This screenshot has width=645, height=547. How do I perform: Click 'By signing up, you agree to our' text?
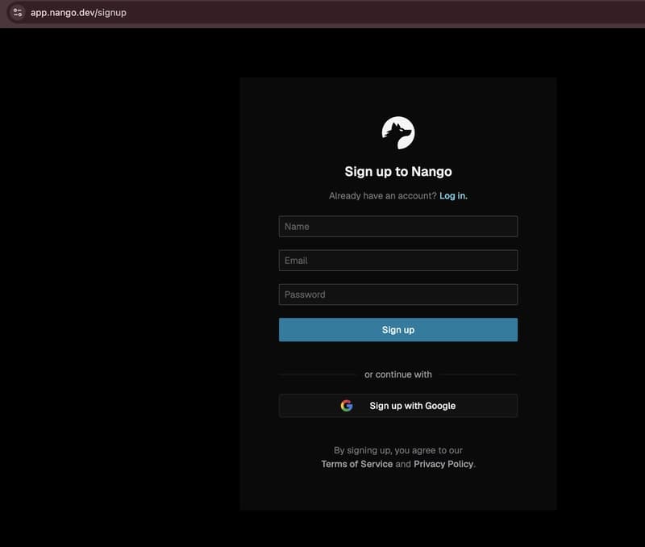(397, 450)
